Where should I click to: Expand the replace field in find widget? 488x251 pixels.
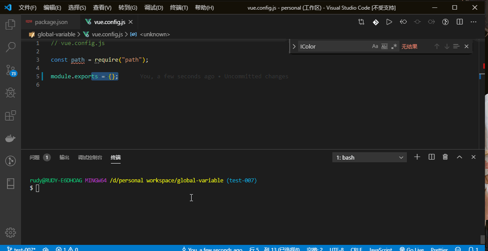click(x=294, y=46)
